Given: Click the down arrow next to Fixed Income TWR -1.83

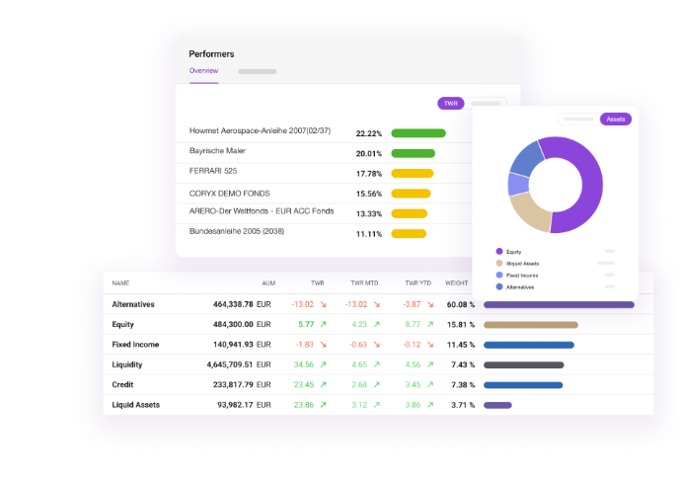Looking at the screenshot, I should tap(323, 345).
